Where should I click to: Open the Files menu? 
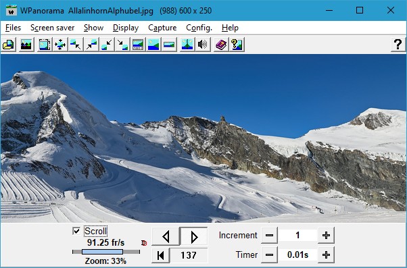click(x=13, y=28)
